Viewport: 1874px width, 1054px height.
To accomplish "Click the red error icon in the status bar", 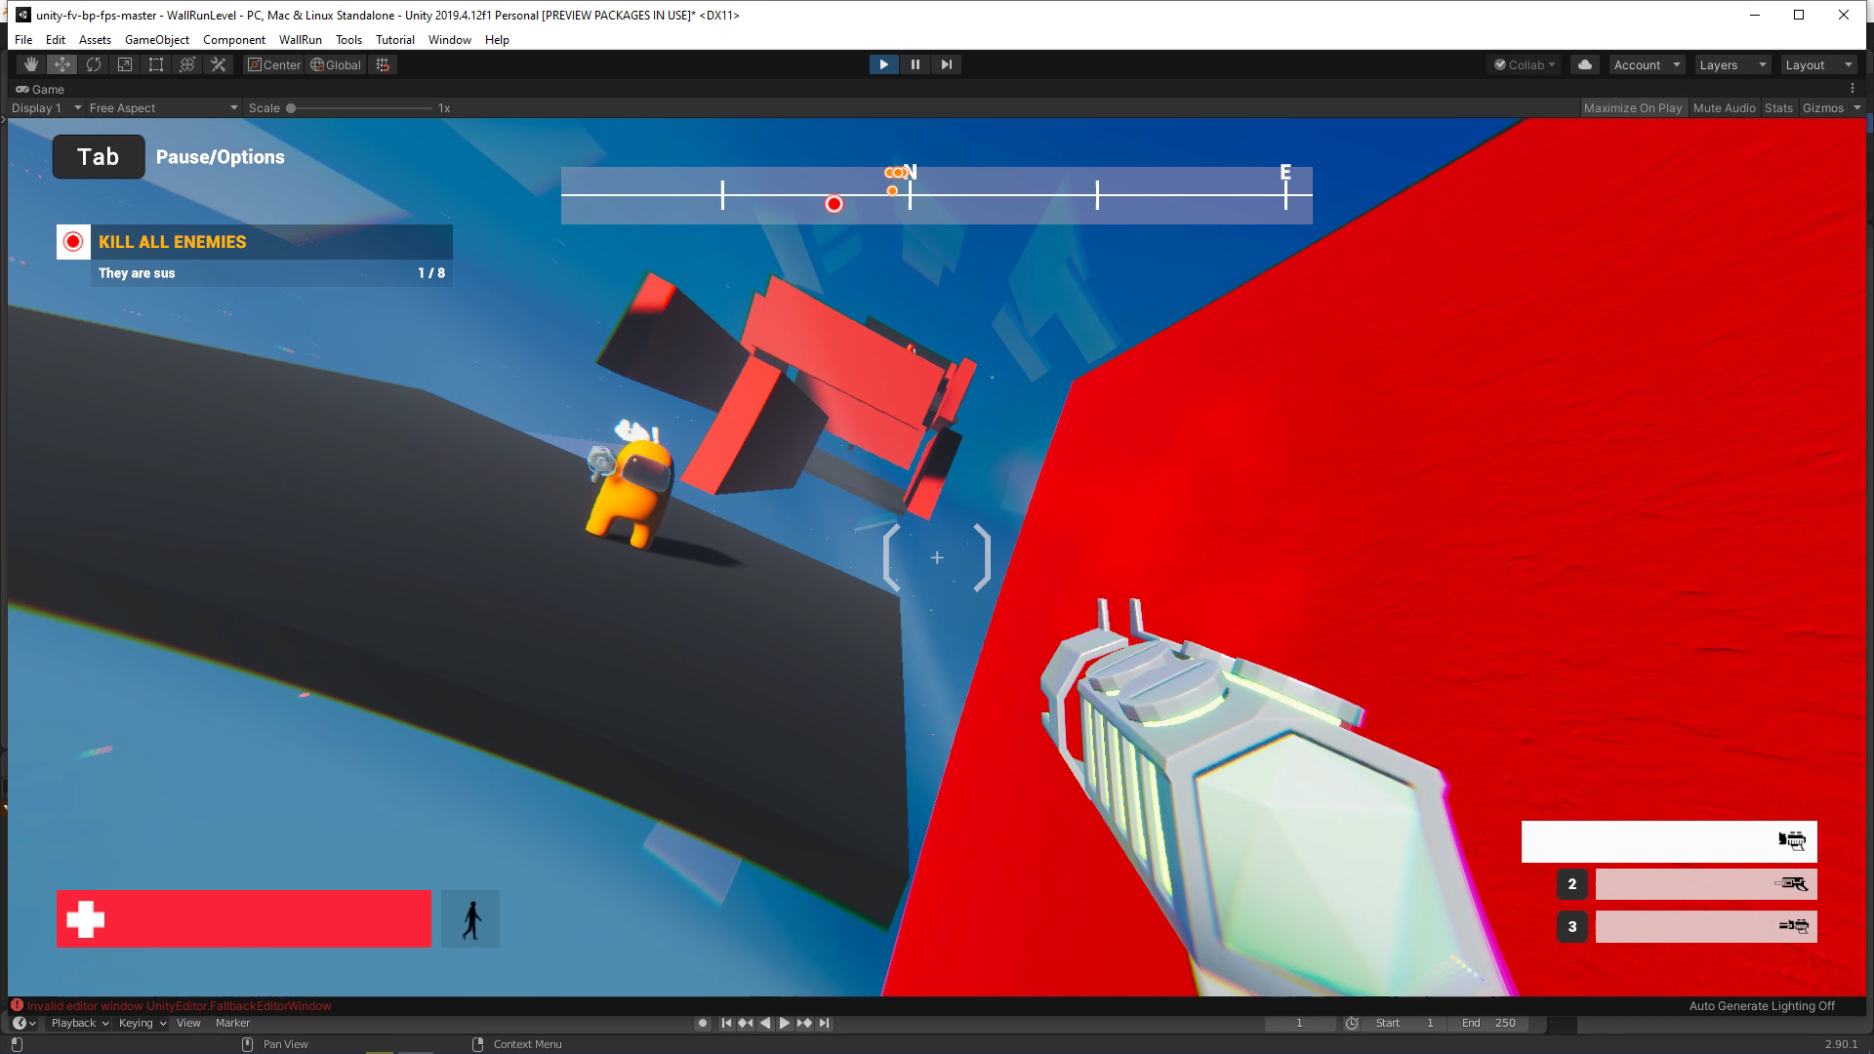I will pos(17,1005).
